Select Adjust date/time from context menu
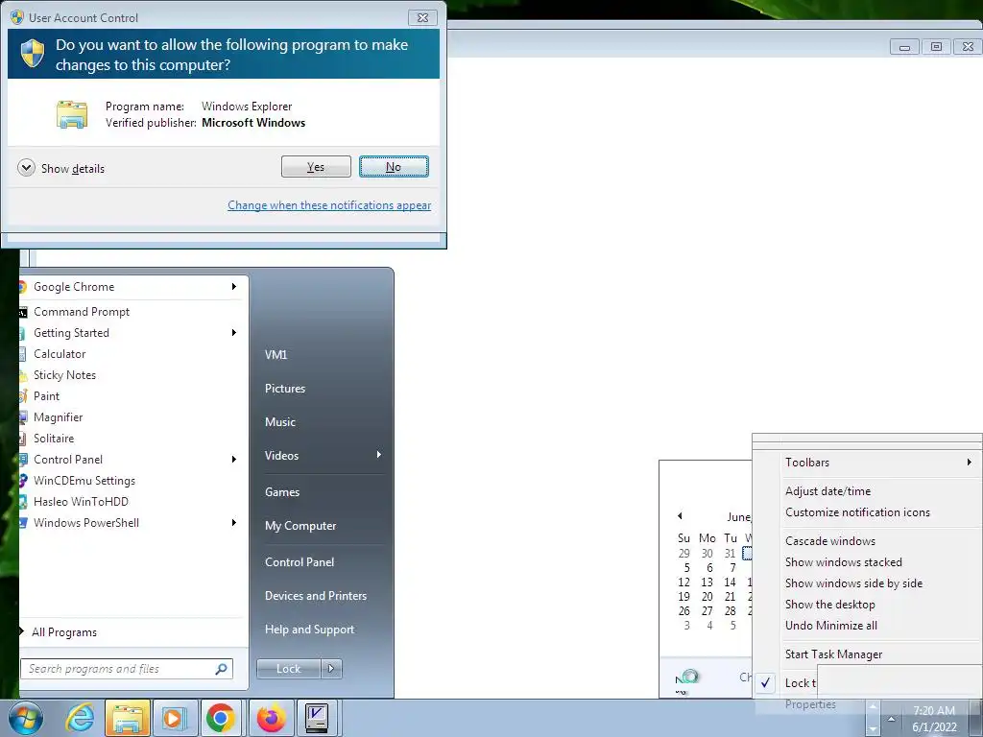The width and height of the screenshot is (983, 737). tap(827, 491)
